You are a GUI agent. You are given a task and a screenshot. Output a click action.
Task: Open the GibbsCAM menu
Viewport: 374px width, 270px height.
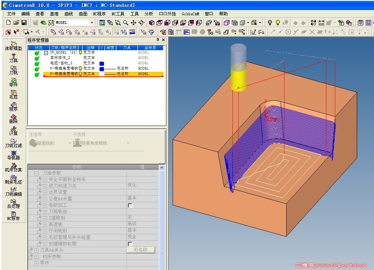[x=190, y=14]
